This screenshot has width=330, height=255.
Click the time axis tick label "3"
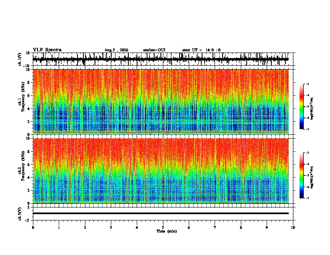click(x=111, y=227)
